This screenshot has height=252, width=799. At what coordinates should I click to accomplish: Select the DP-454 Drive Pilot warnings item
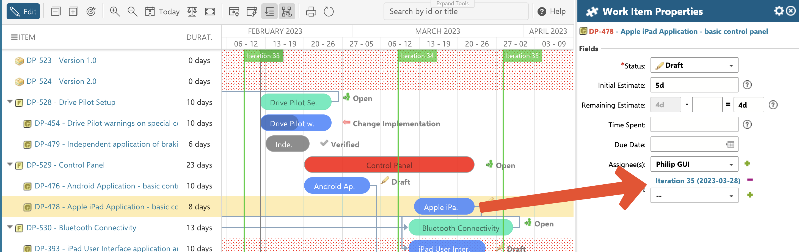(106, 123)
